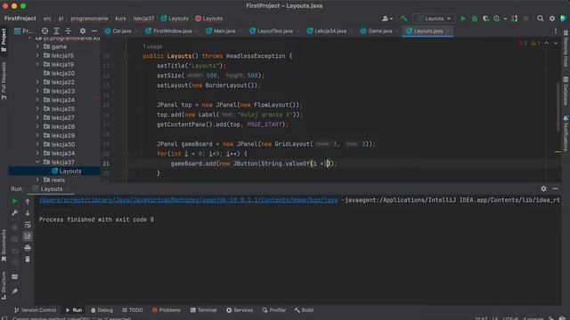Toggle scroll to end in the Run console
570x320 pixels.
click(x=28, y=236)
